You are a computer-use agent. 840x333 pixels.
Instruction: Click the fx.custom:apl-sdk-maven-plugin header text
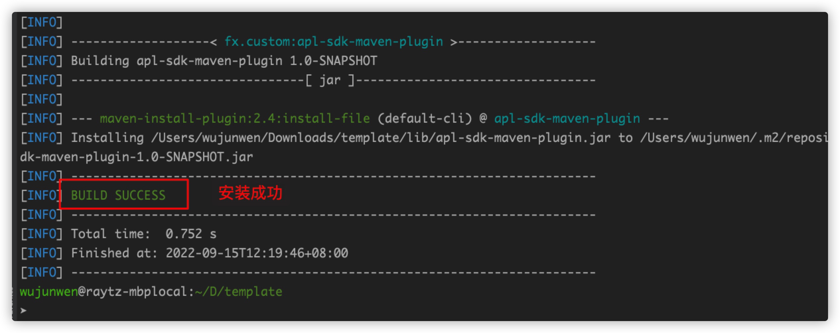(333, 42)
